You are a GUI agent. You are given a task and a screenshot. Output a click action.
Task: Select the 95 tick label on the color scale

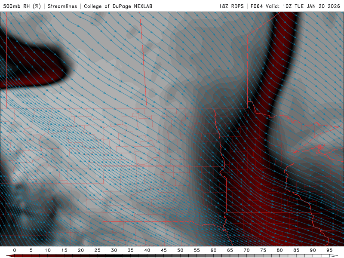329,250
